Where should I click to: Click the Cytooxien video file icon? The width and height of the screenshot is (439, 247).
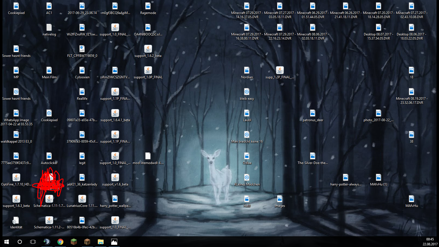click(x=82, y=70)
